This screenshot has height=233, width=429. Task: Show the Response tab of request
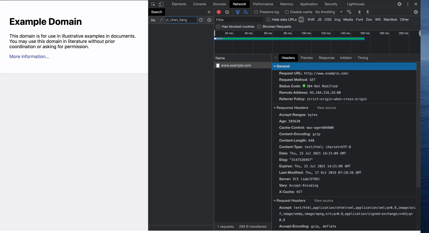(x=326, y=58)
